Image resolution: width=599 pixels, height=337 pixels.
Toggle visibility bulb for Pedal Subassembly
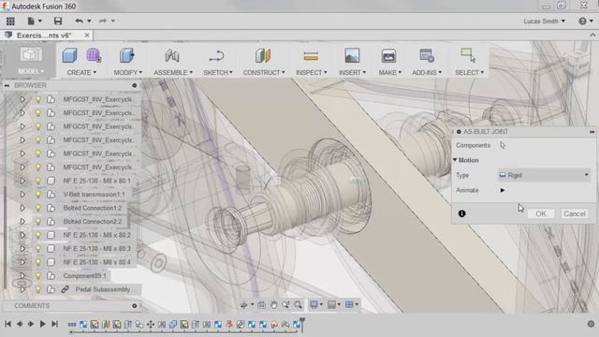click(37, 289)
